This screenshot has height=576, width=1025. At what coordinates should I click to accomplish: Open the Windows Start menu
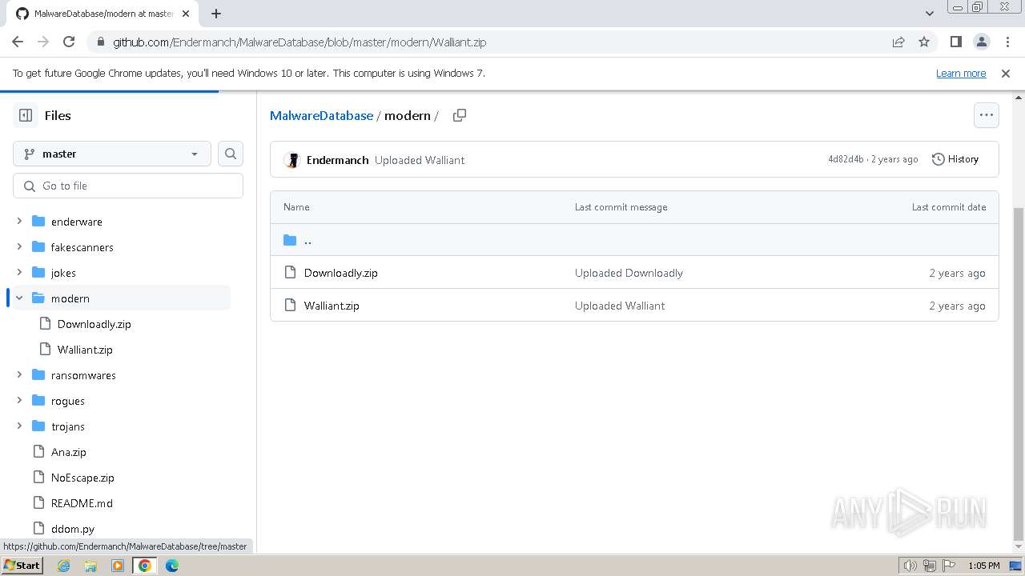point(22,566)
